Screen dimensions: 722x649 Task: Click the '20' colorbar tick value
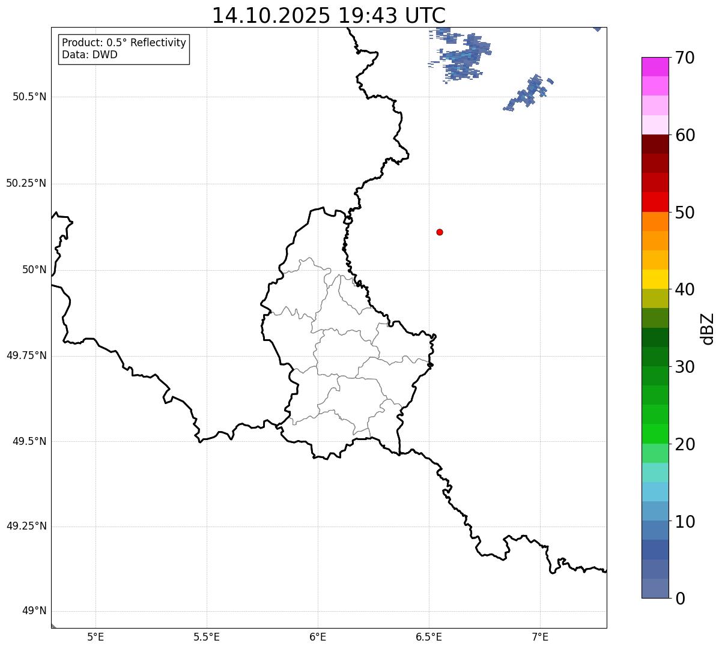(x=685, y=444)
